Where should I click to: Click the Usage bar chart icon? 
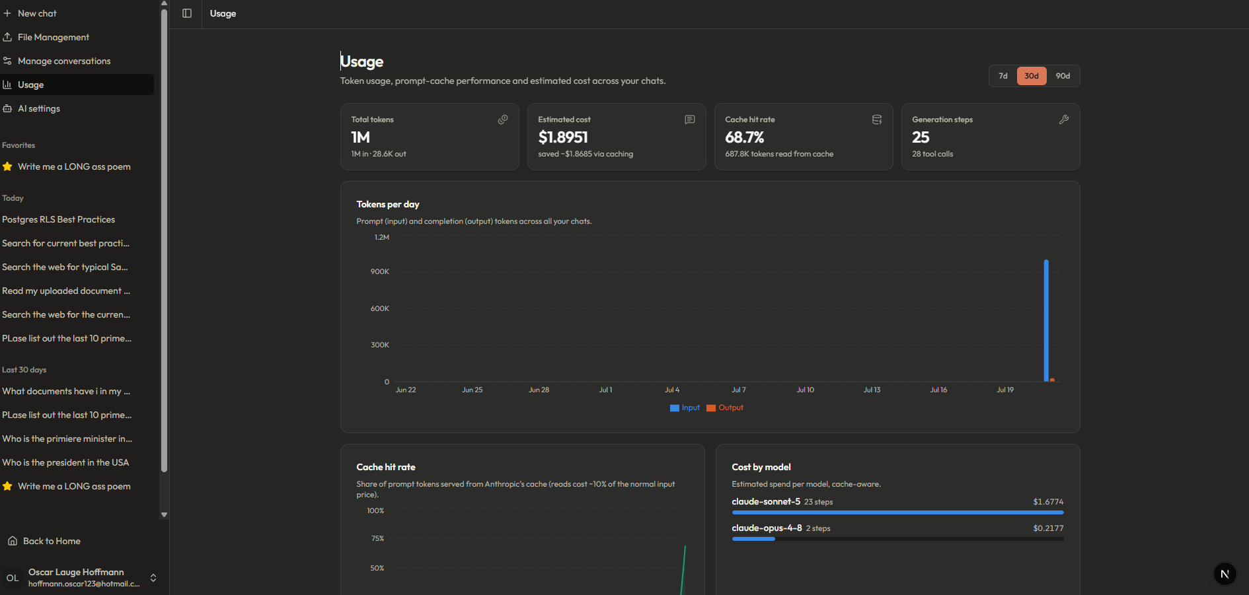pos(7,85)
